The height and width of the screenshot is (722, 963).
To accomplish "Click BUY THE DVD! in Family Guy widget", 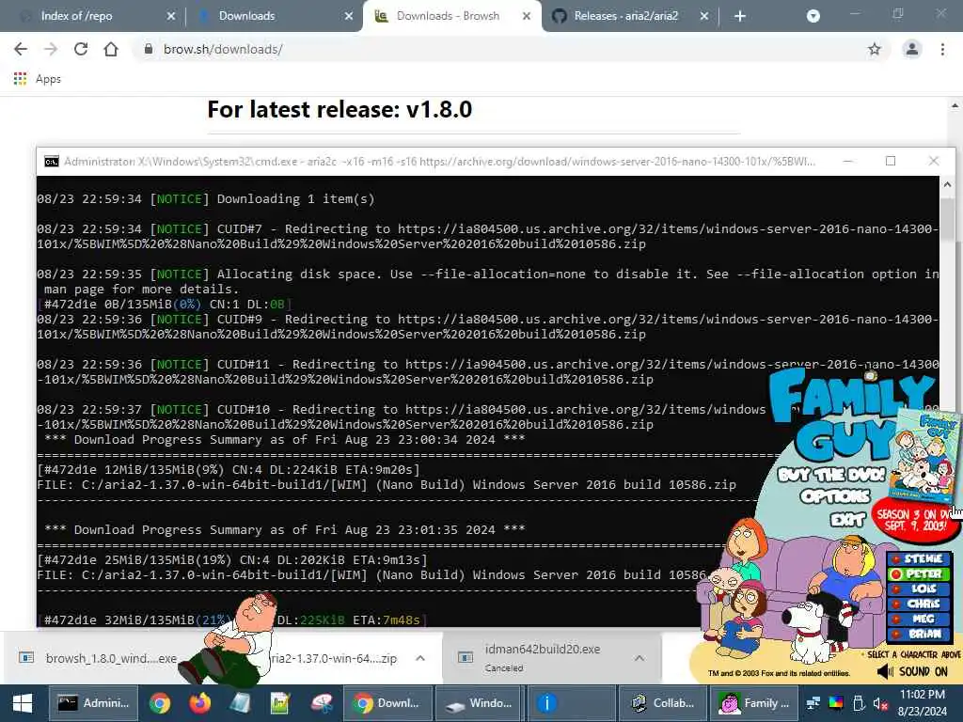I will click(x=831, y=475).
